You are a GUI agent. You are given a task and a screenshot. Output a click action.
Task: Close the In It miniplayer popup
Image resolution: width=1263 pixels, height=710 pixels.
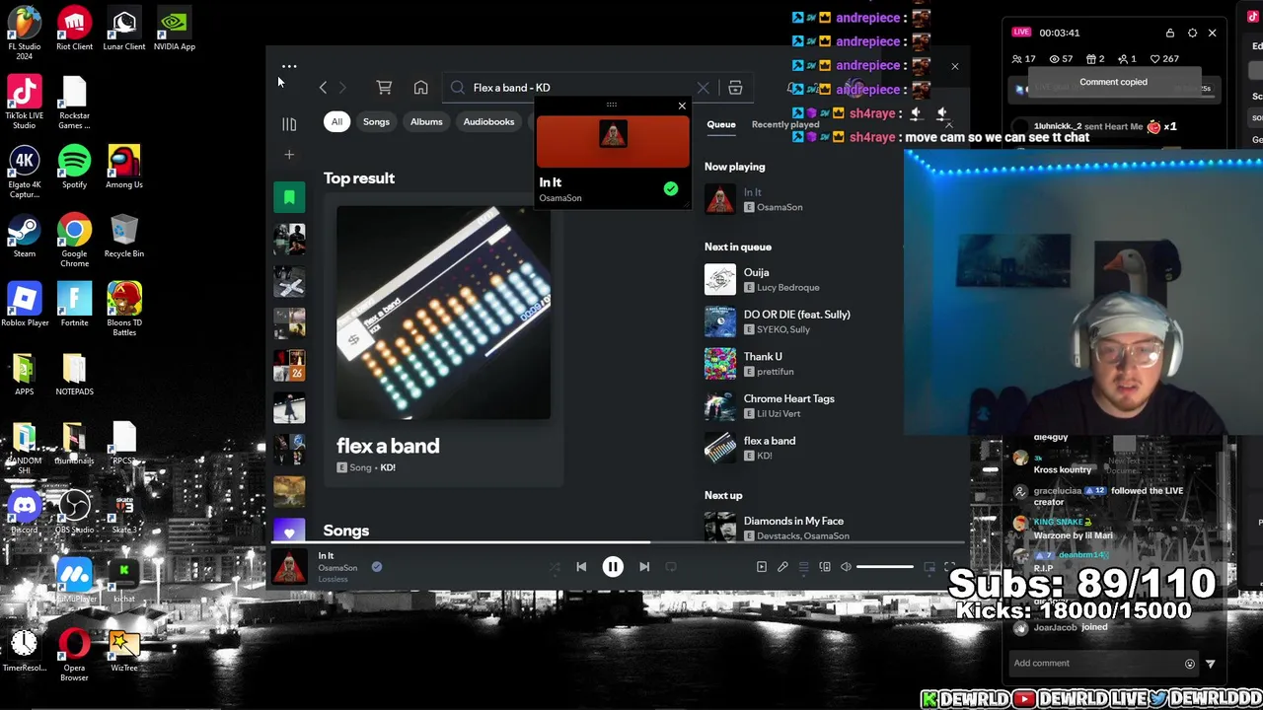[682, 106]
